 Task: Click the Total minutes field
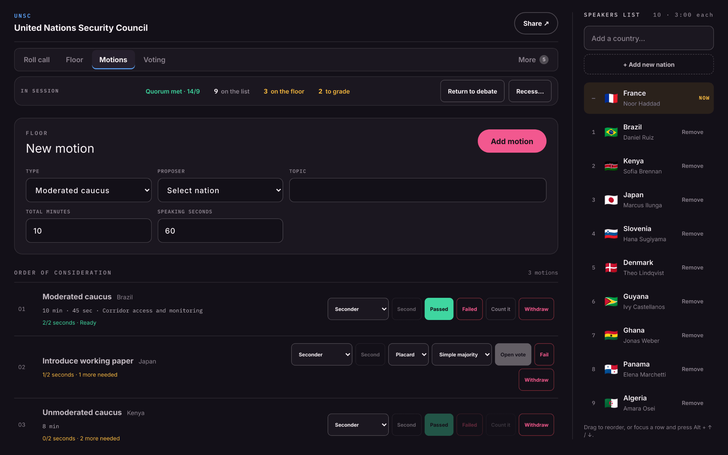click(89, 231)
